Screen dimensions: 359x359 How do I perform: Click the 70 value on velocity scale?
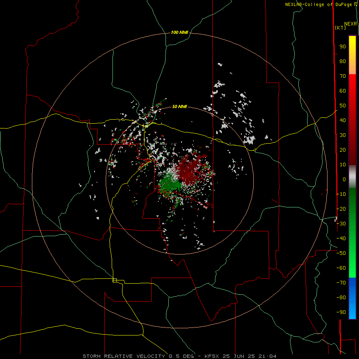[x=343, y=76]
